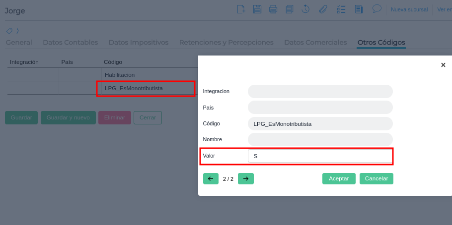Image resolution: width=452 pixels, height=225 pixels.
Task: Go to next record with right arrow
Action: pos(246,178)
